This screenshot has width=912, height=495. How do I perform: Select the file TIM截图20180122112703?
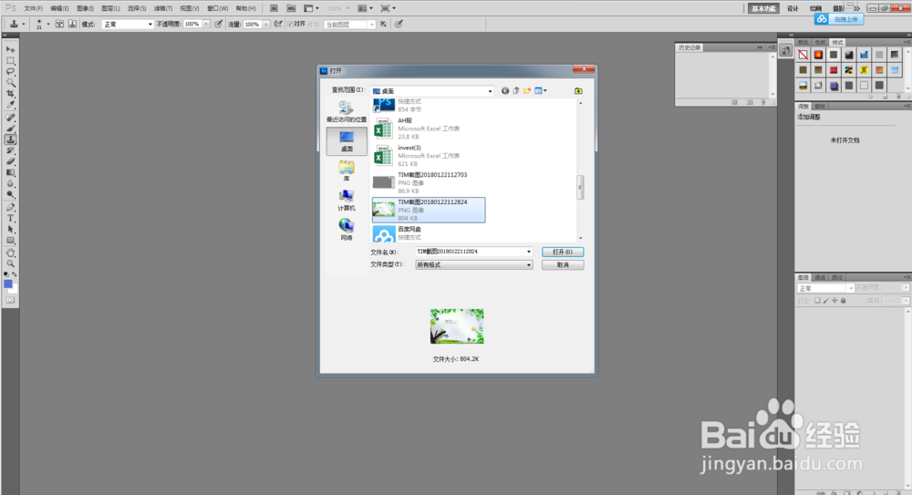point(428,182)
